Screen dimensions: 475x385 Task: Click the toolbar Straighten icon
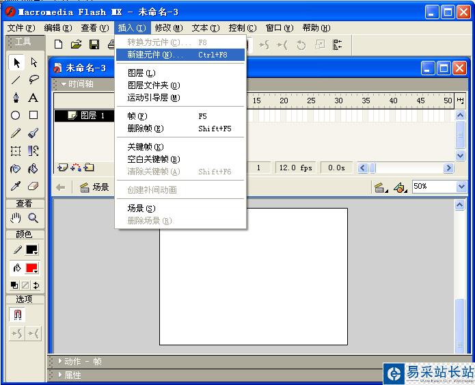[282, 45]
